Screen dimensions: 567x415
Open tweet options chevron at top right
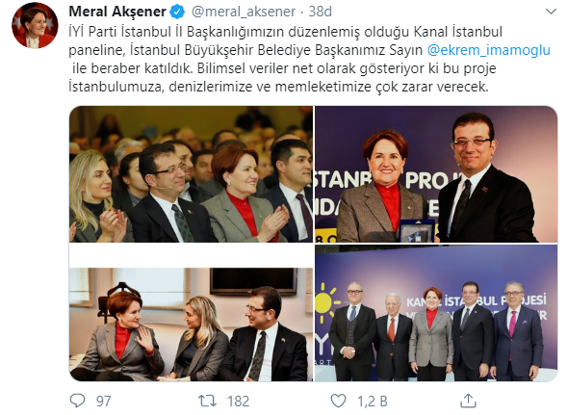click(x=551, y=12)
